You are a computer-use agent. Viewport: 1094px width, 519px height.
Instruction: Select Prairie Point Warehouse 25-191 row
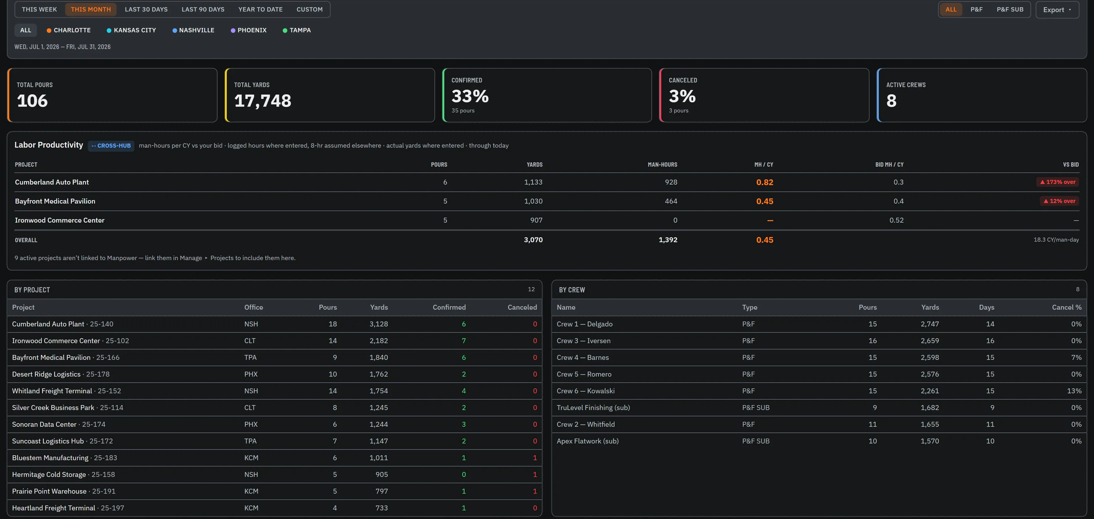click(x=274, y=491)
